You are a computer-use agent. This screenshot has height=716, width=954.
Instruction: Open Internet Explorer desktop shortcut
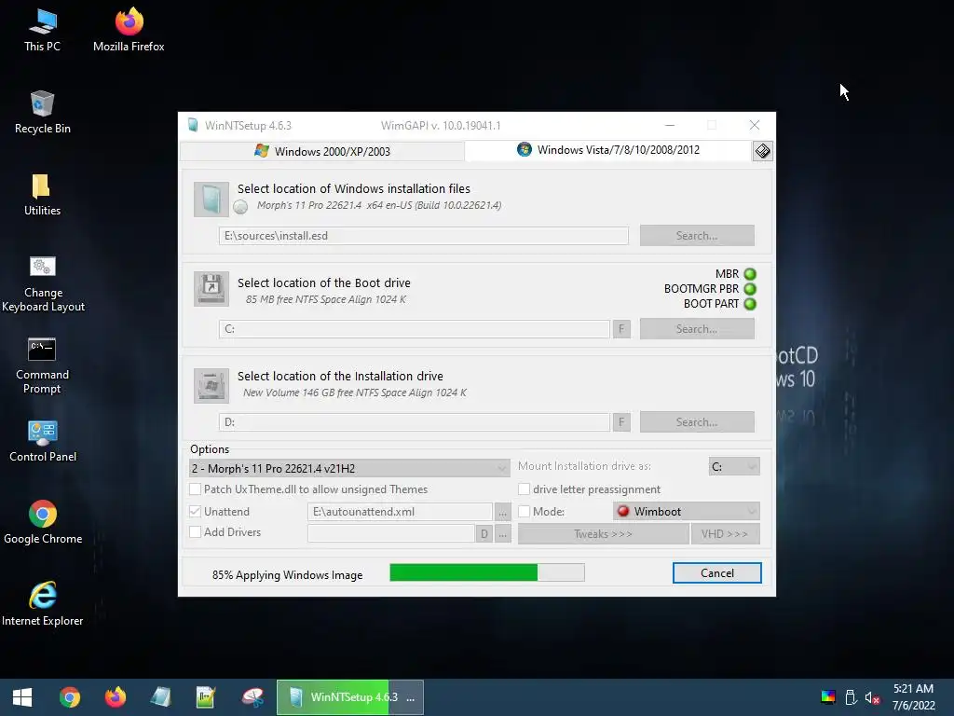pyautogui.click(x=43, y=604)
